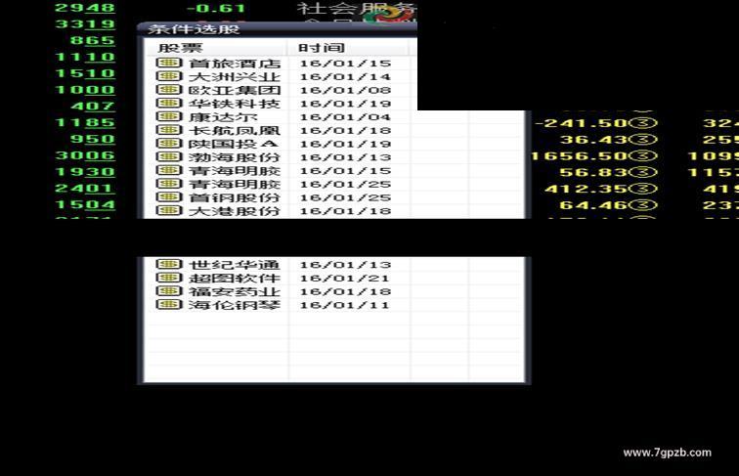Viewport: 739px width, 476px height.
Task: Select the 世纪华通 stock name
Action: tap(235, 265)
